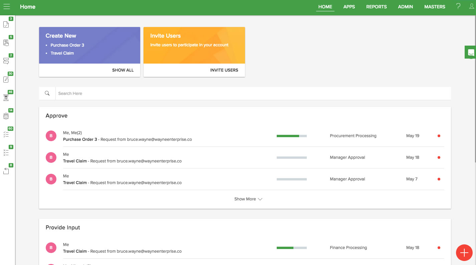Click the Purchase Order 3 progress bar
The image size is (476, 265).
click(291, 136)
